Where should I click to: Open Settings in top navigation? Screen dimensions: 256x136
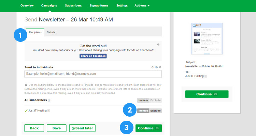pos(122,5)
